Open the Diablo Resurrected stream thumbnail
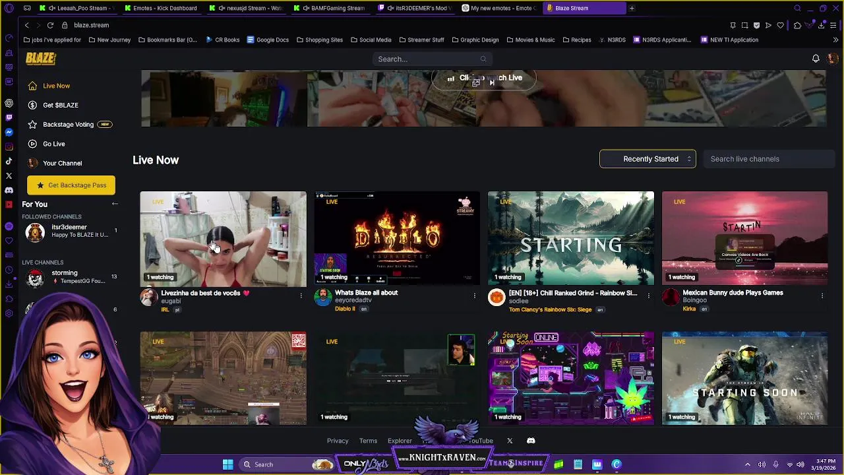 click(397, 239)
